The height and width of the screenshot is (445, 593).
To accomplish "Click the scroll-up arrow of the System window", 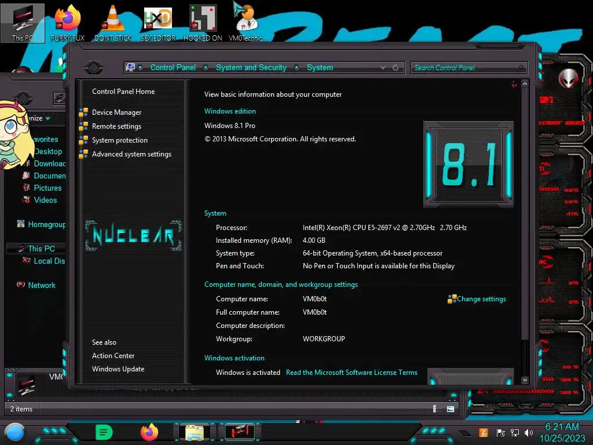I will point(525,83).
